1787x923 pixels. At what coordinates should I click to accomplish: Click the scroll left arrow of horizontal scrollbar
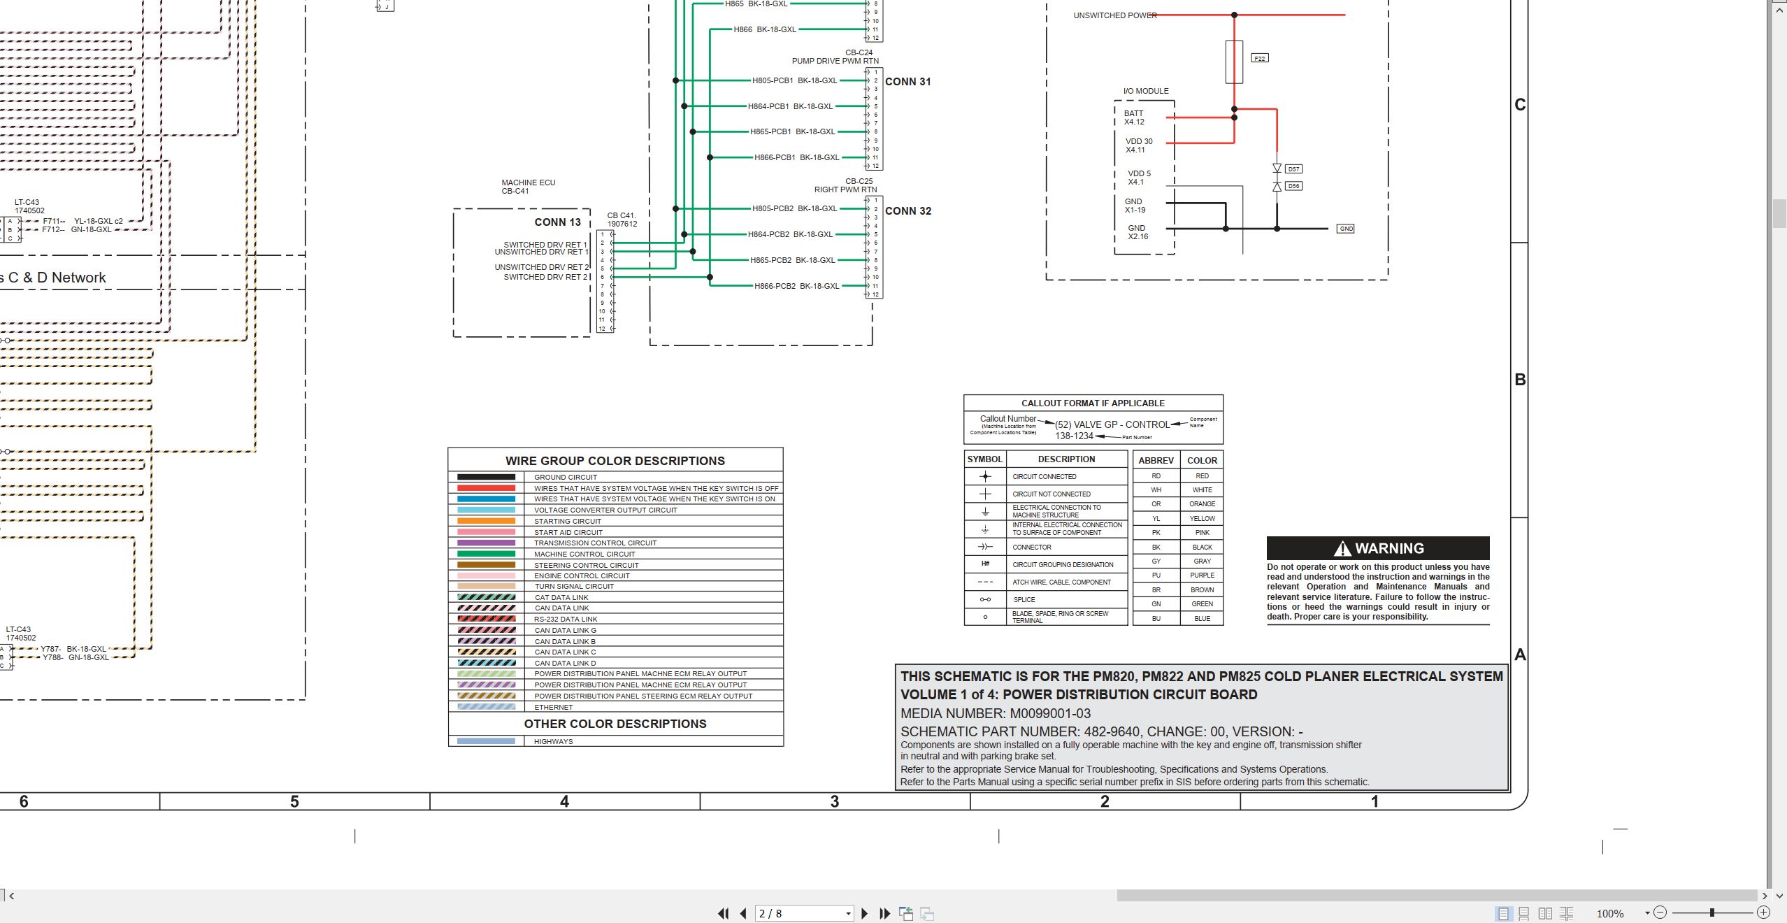[11, 895]
